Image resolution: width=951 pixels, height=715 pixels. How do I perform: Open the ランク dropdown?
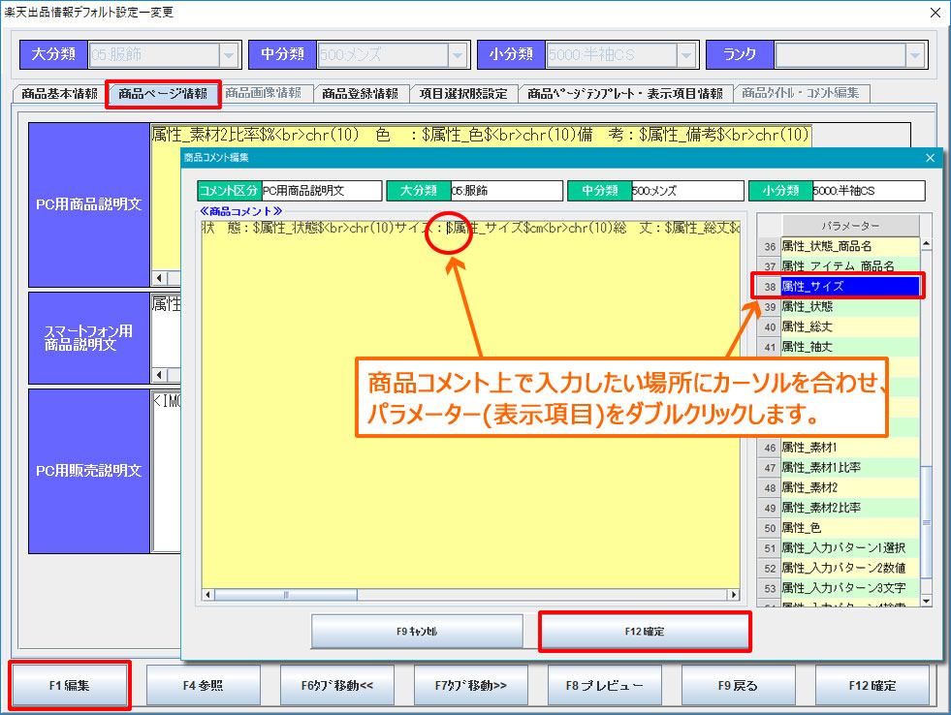click(x=914, y=55)
